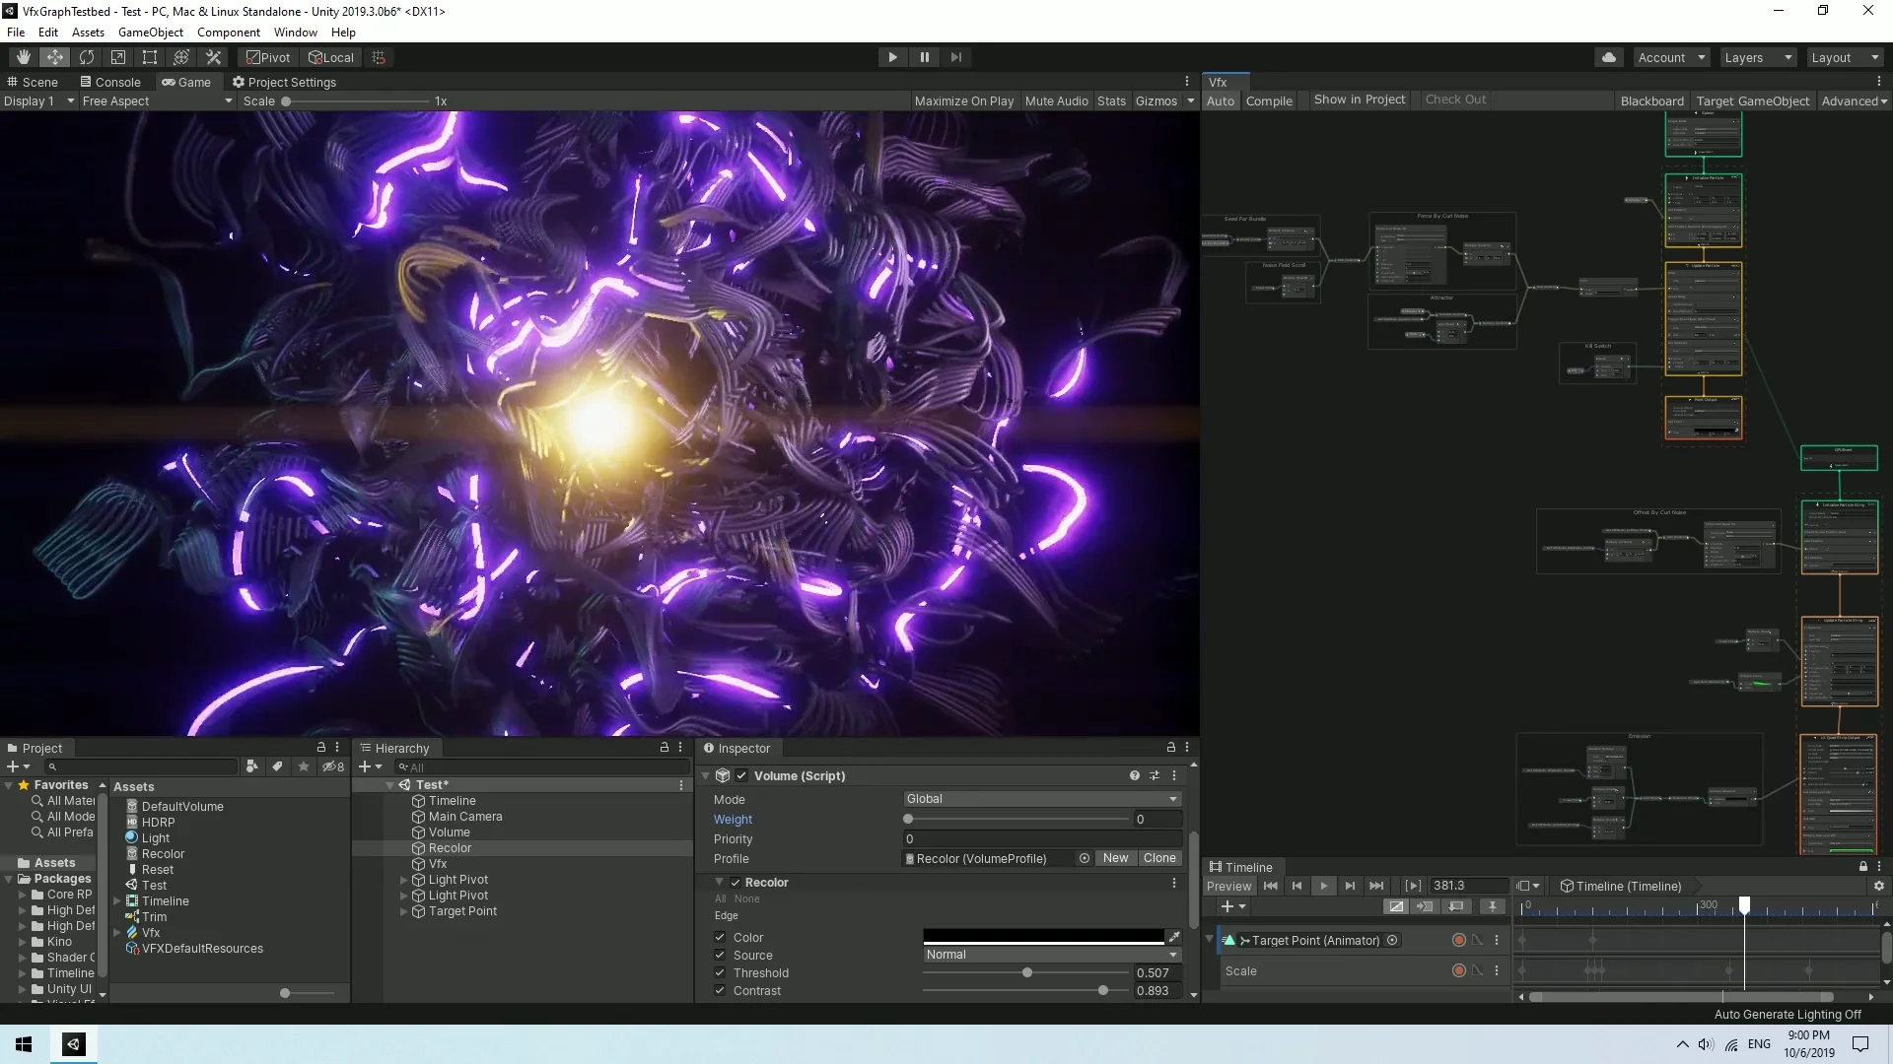This screenshot has width=1893, height=1064.
Task: Toggle the Pivot mode button
Action: 266,56
